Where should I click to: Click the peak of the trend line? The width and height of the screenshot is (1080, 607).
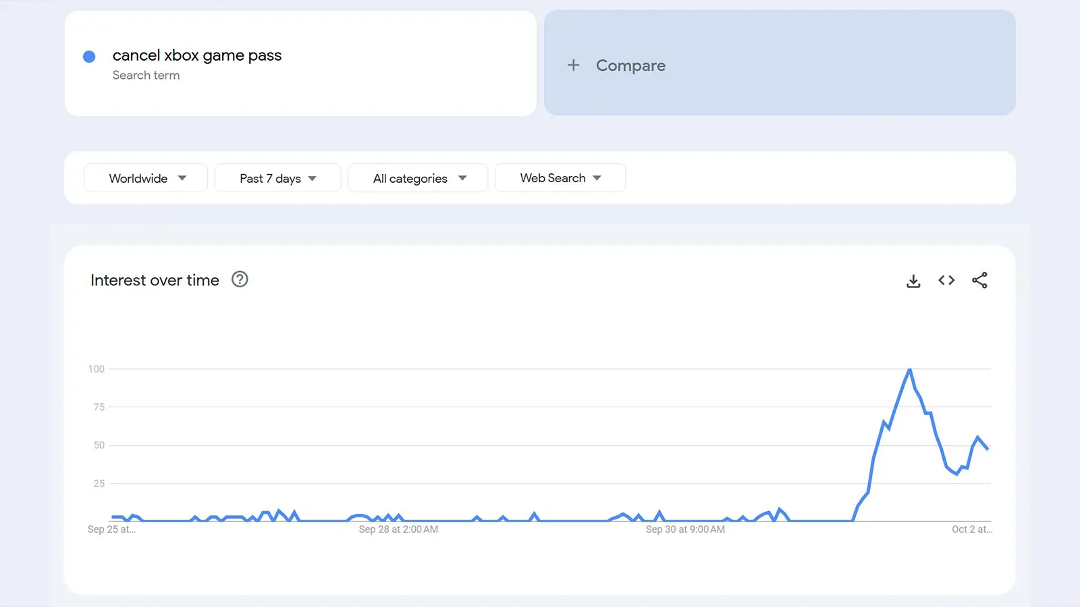click(909, 370)
